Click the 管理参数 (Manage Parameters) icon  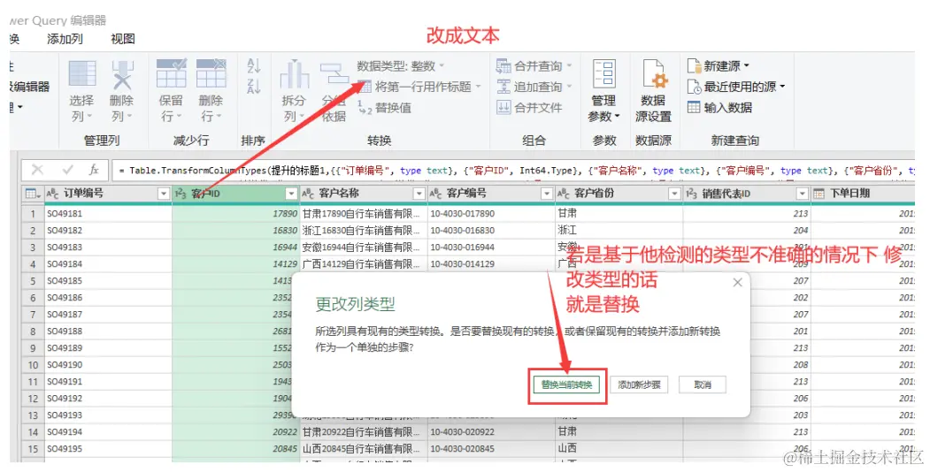point(603,74)
